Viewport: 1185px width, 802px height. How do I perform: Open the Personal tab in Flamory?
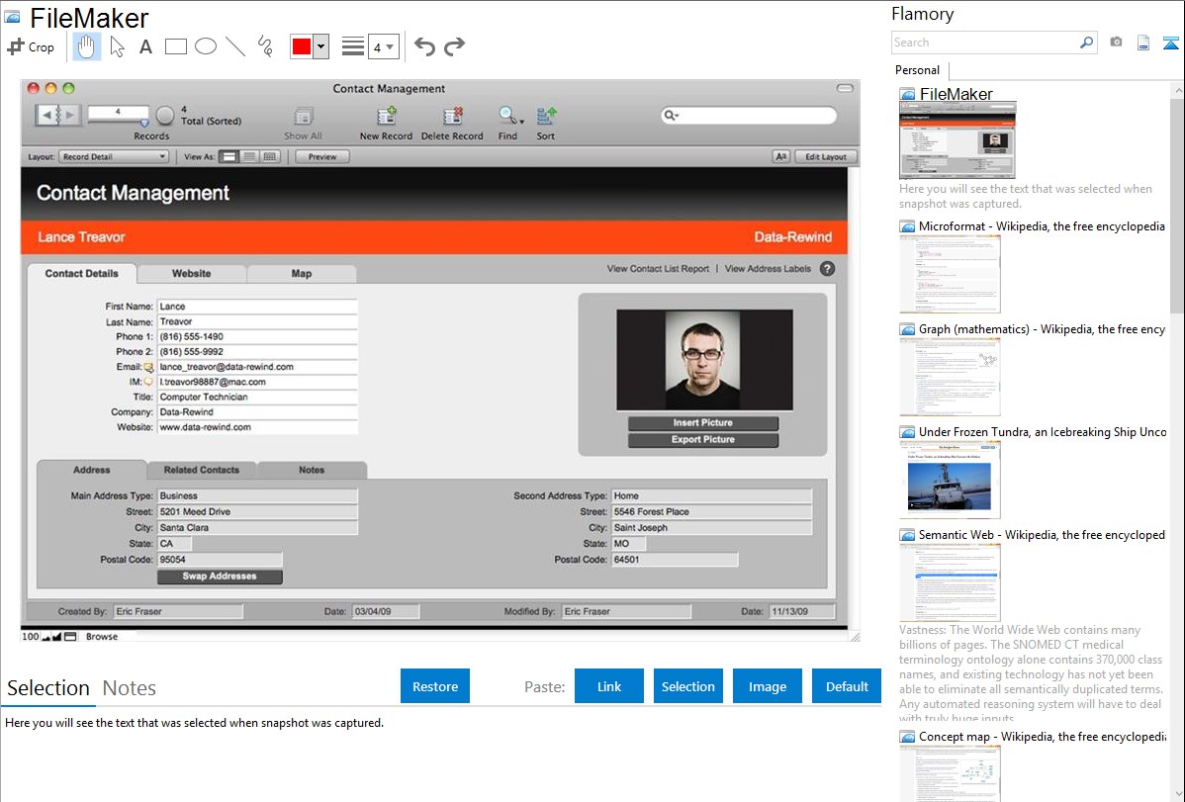point(917,70)
